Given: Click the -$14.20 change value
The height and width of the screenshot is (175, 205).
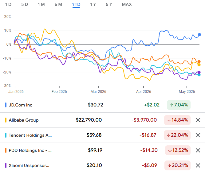Looking at the screenshot, I should pyautogui.click(x=149, y=150).
